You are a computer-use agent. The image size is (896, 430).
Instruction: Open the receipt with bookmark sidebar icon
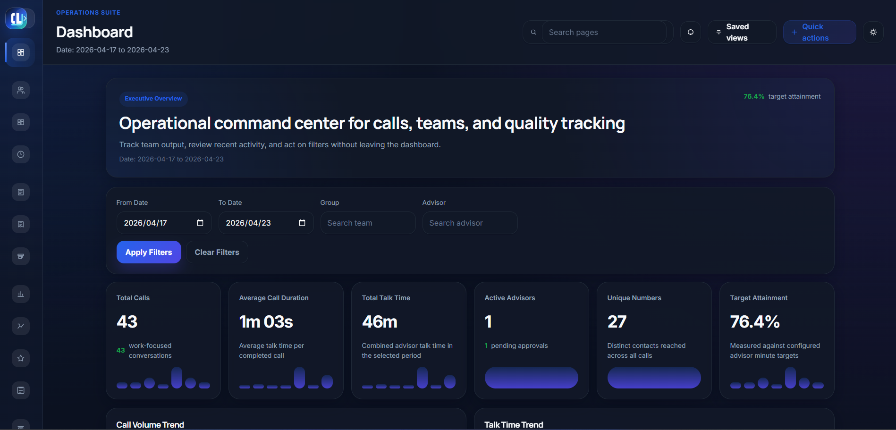(x=21, y=224)
